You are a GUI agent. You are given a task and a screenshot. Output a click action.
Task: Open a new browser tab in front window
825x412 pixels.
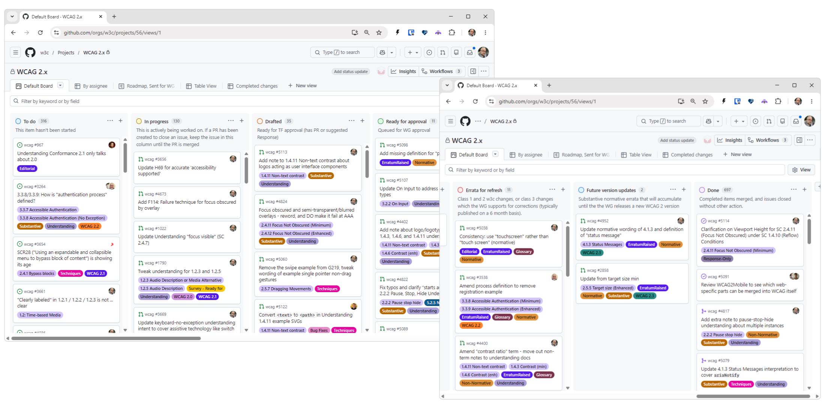[549, 85]
